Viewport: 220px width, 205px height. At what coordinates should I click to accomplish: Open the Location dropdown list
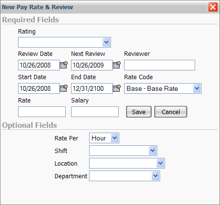(x=127, y=163)
